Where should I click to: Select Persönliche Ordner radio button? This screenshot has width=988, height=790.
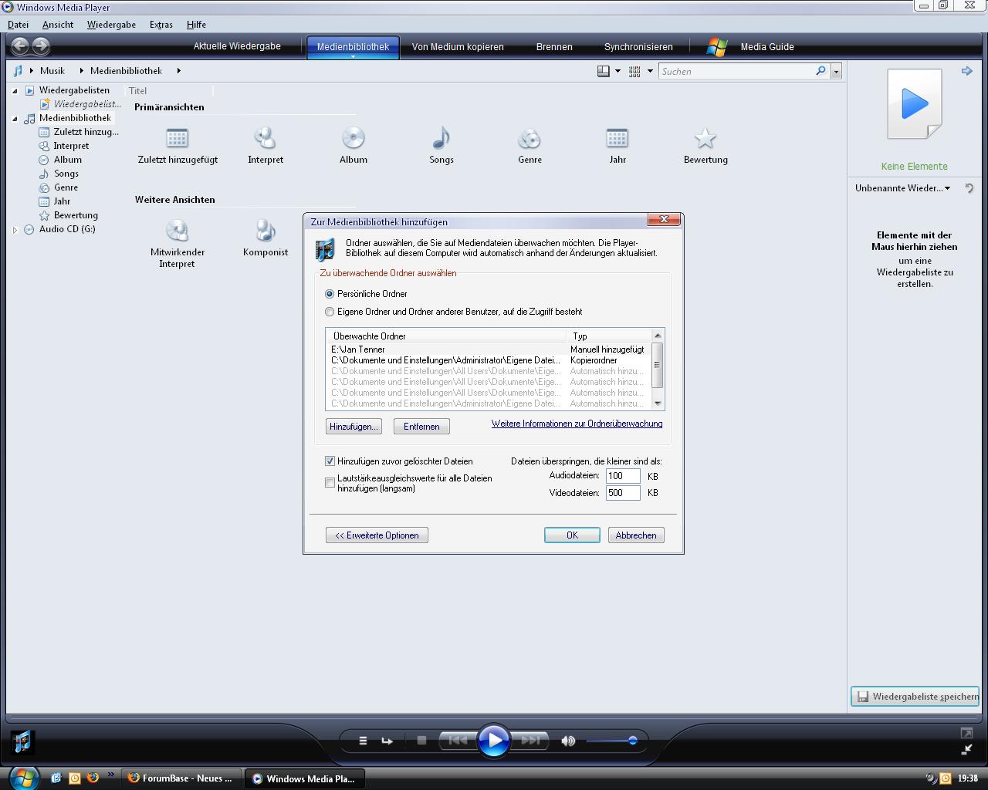(330, 294)
